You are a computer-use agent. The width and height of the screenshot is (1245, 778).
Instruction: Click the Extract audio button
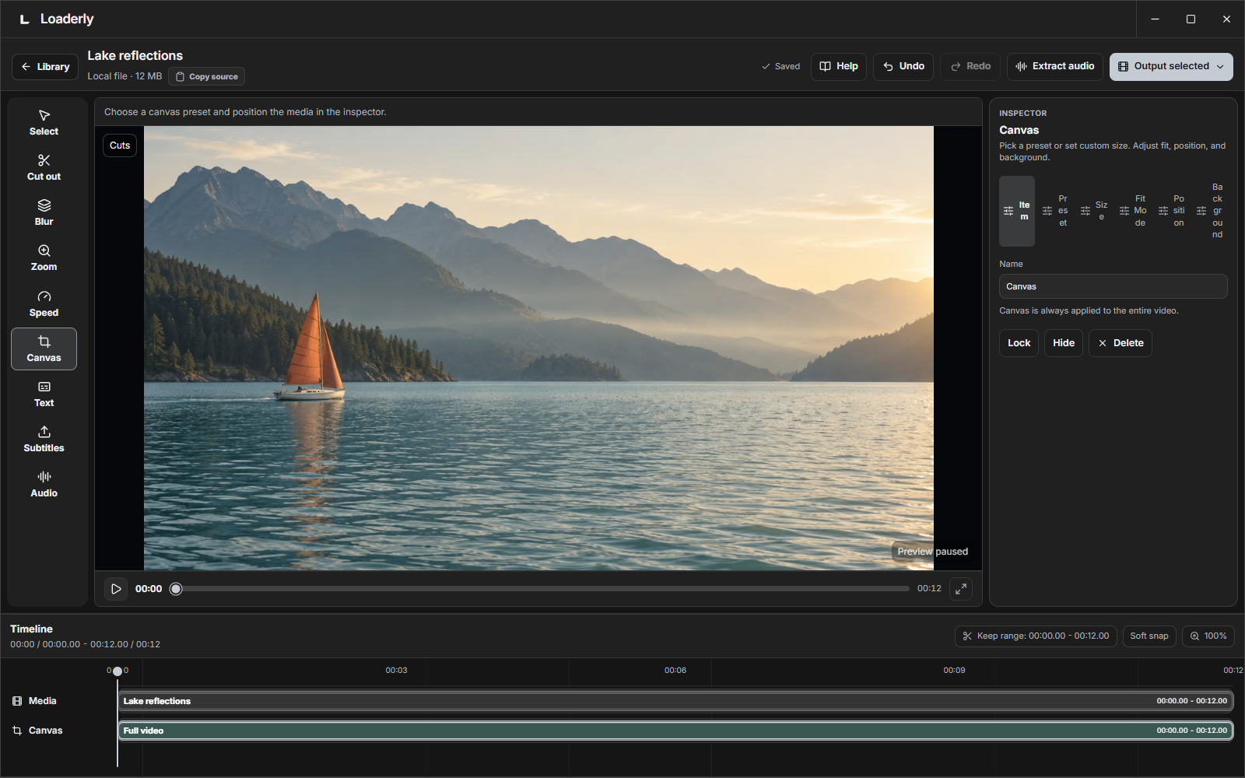pos(1055,66)
